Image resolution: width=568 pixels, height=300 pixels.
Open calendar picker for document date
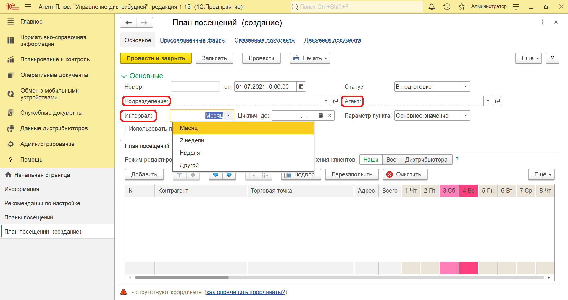click(x=301, y=87)
